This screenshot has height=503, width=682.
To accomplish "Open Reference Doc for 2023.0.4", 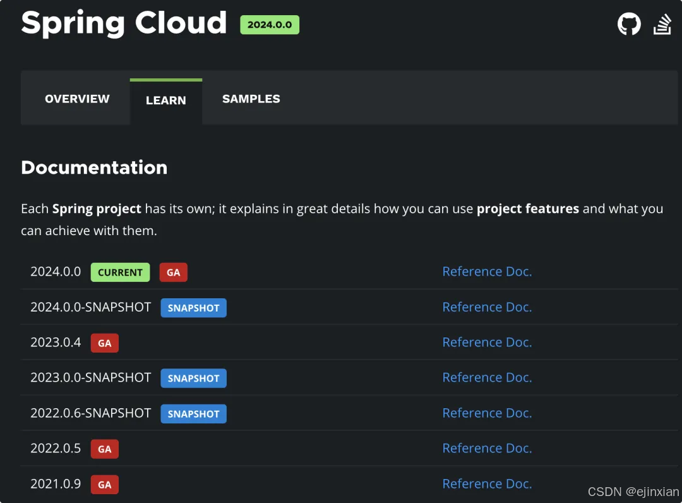I will (487, 342).
